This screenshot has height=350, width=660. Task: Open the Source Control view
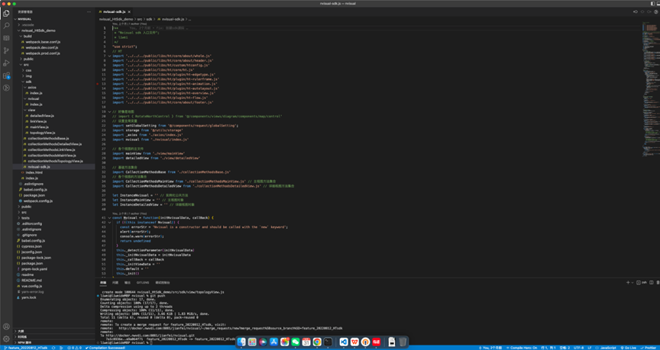tap(6, 50)
